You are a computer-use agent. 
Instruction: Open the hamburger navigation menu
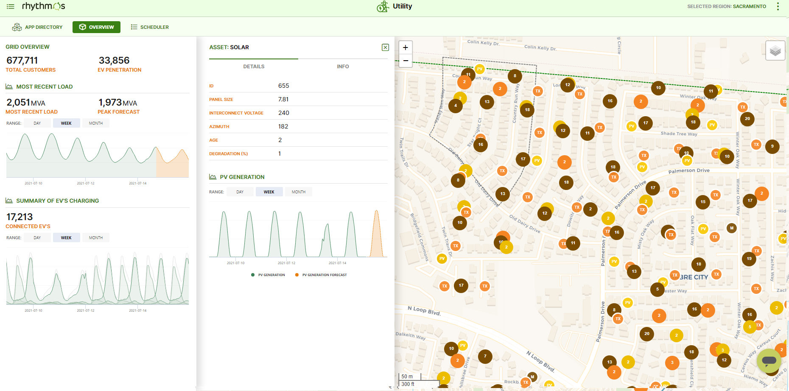11,6
